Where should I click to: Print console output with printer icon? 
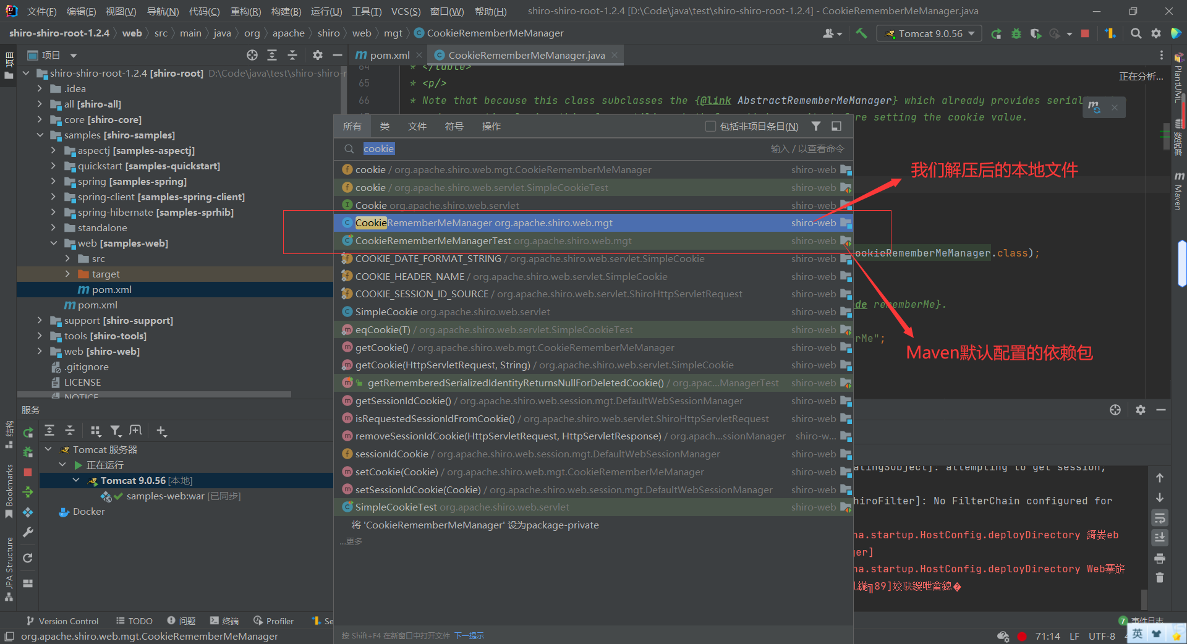click(x=1160, y=558)
